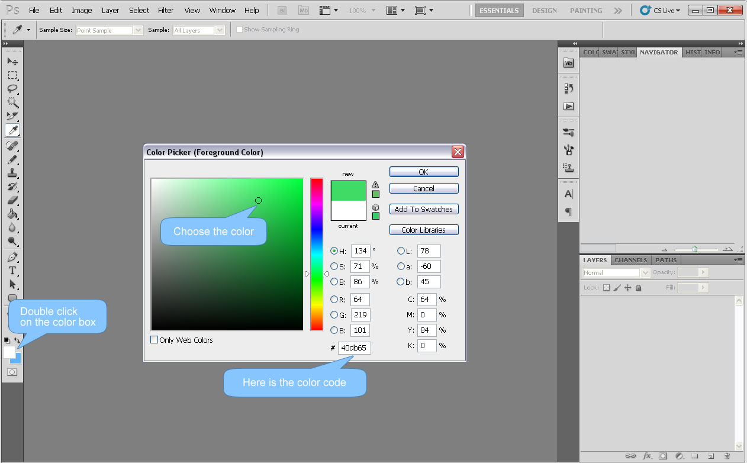
Task: Click the vertical hue slider strip
Action: tap(316, 255)
